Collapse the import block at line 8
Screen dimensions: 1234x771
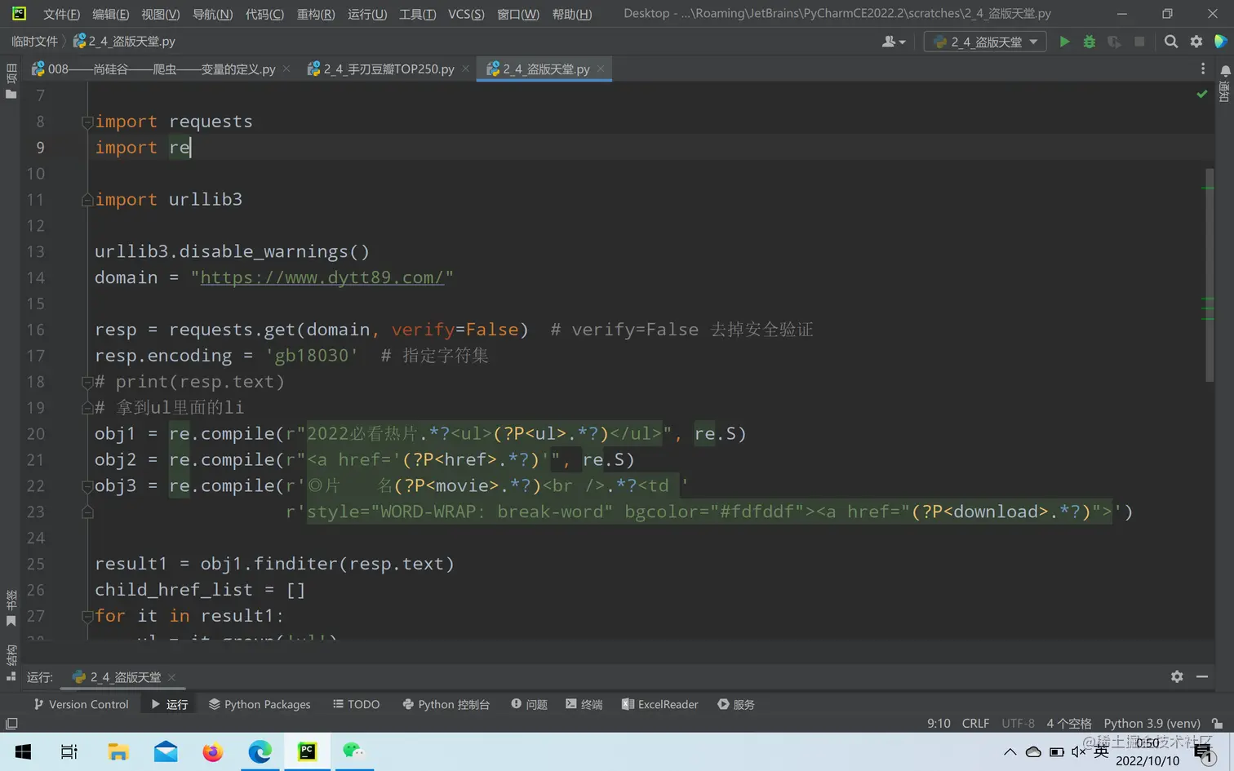point(87,122)
